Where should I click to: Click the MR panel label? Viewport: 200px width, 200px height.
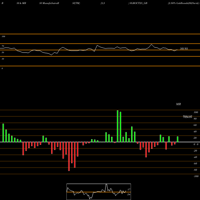(178, 104)
